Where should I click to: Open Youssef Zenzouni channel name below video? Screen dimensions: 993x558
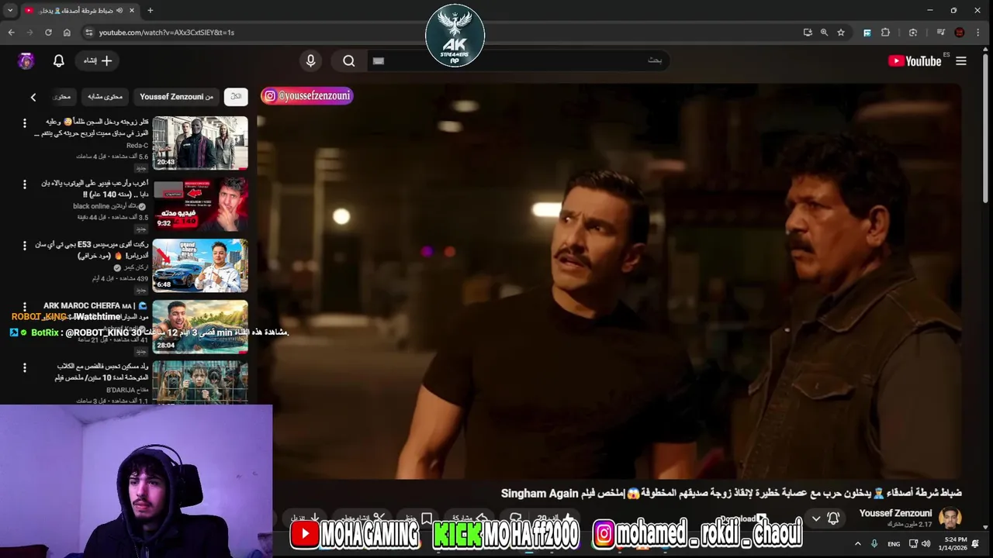(895, 513)
